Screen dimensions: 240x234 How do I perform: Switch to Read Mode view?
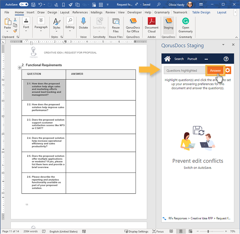point(171,231)
